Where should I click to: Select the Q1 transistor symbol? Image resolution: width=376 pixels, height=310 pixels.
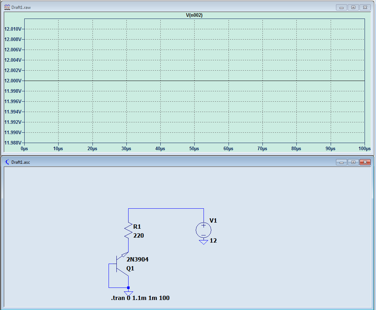(122, 264)
